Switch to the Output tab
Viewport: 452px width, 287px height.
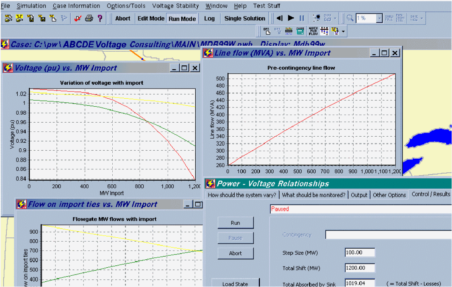[359, 195]
